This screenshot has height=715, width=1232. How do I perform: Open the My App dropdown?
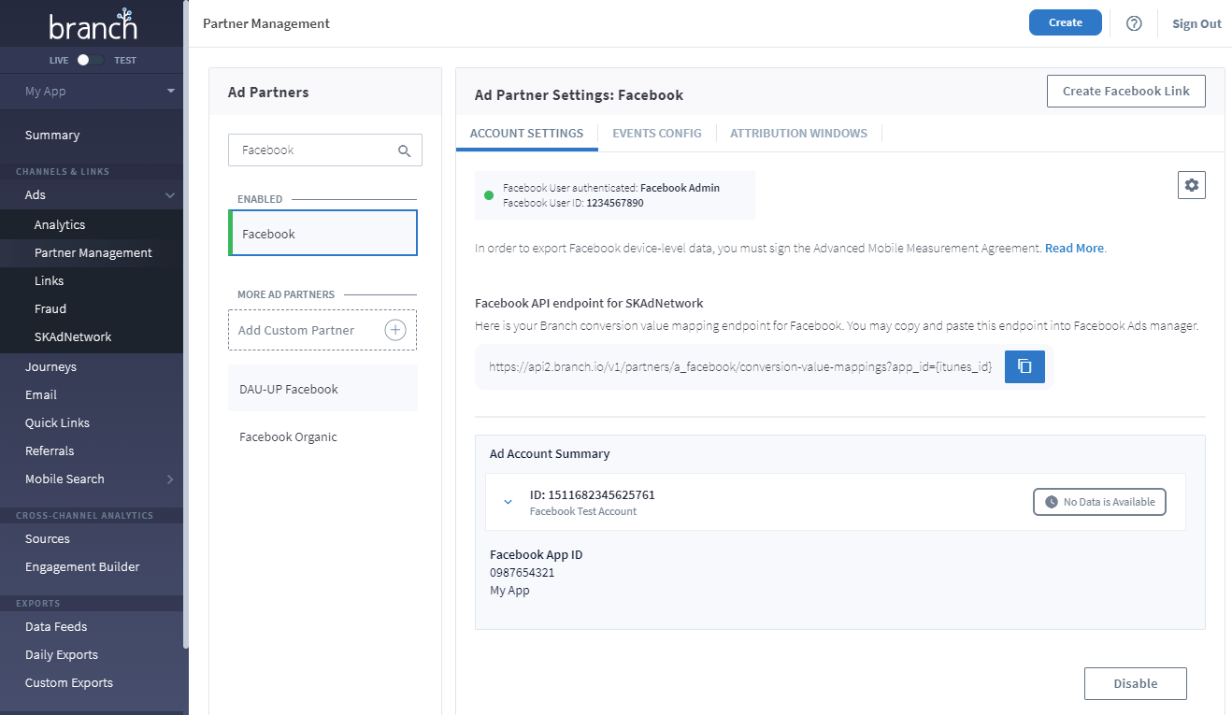pyautogui.click(x=100, y=92)
